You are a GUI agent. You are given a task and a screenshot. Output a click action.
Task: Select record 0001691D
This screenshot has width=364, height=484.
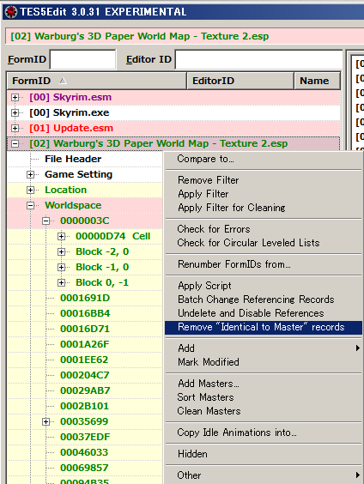click(x=85, y=298)
